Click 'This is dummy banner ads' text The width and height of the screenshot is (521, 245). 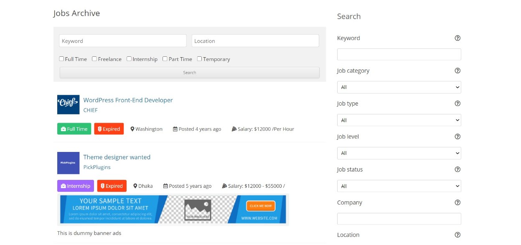pos(89,233)
